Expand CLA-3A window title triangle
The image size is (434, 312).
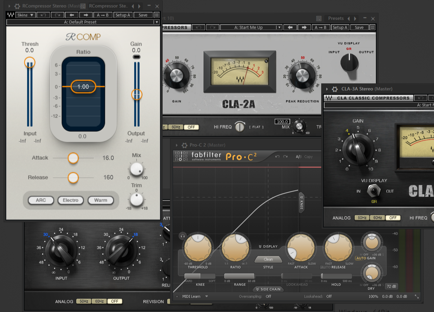327,89
